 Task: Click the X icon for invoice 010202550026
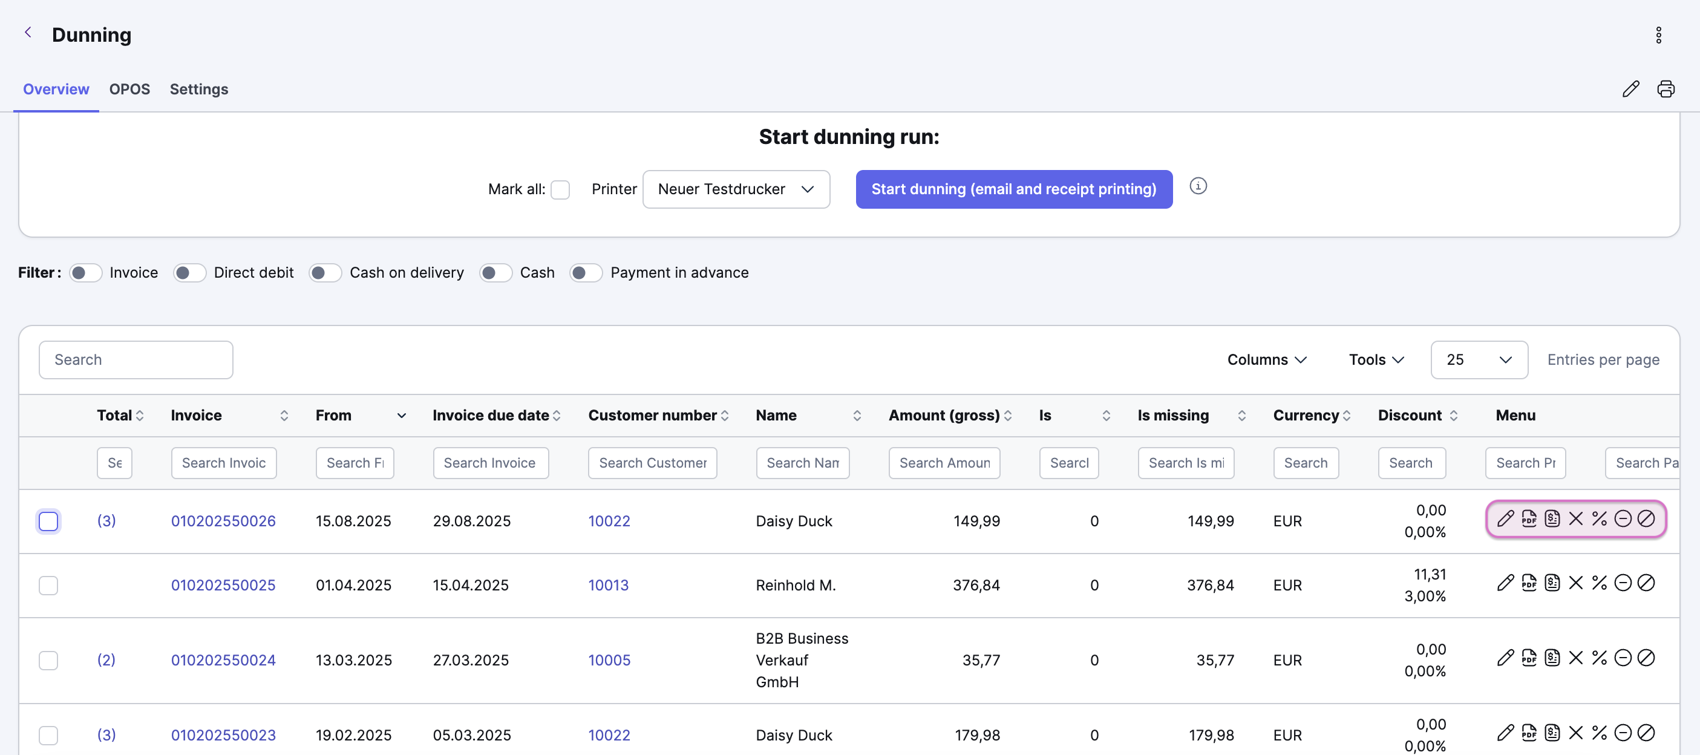pos(1575,518)
